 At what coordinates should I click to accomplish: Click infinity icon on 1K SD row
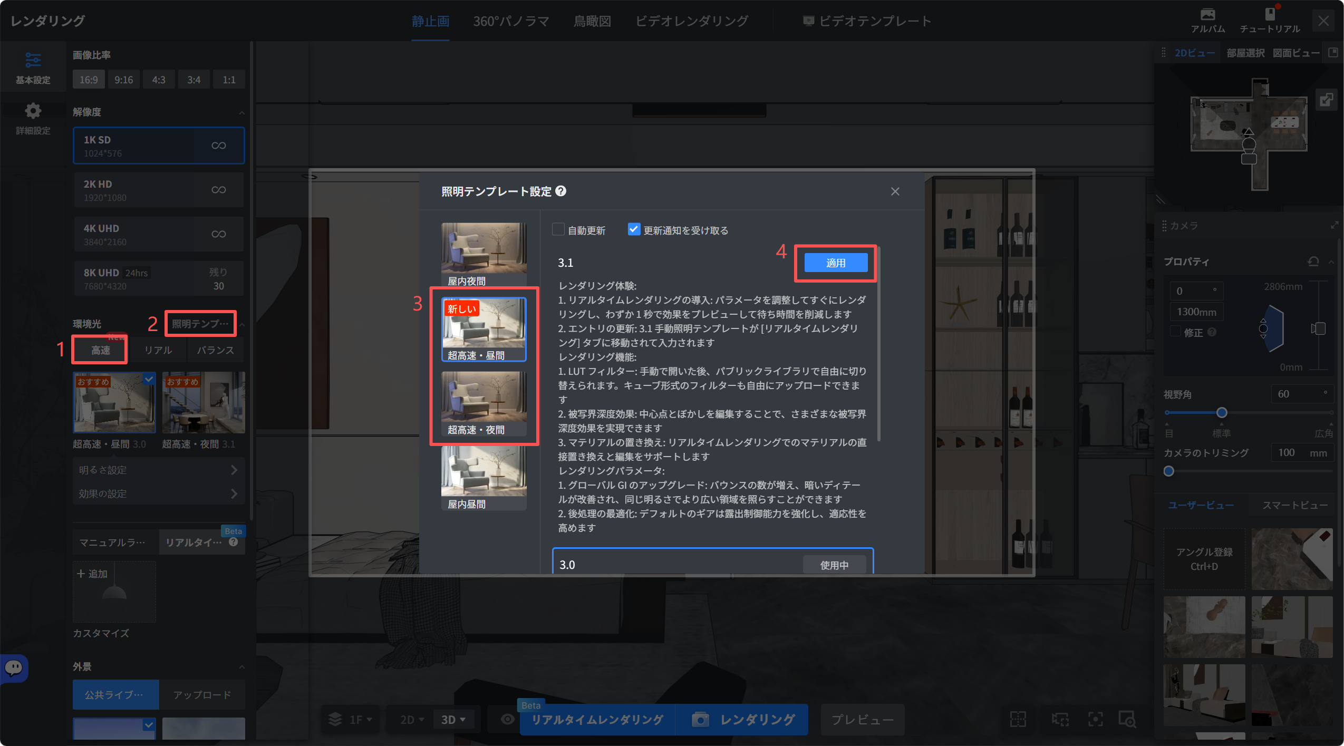tap(218, 146)
